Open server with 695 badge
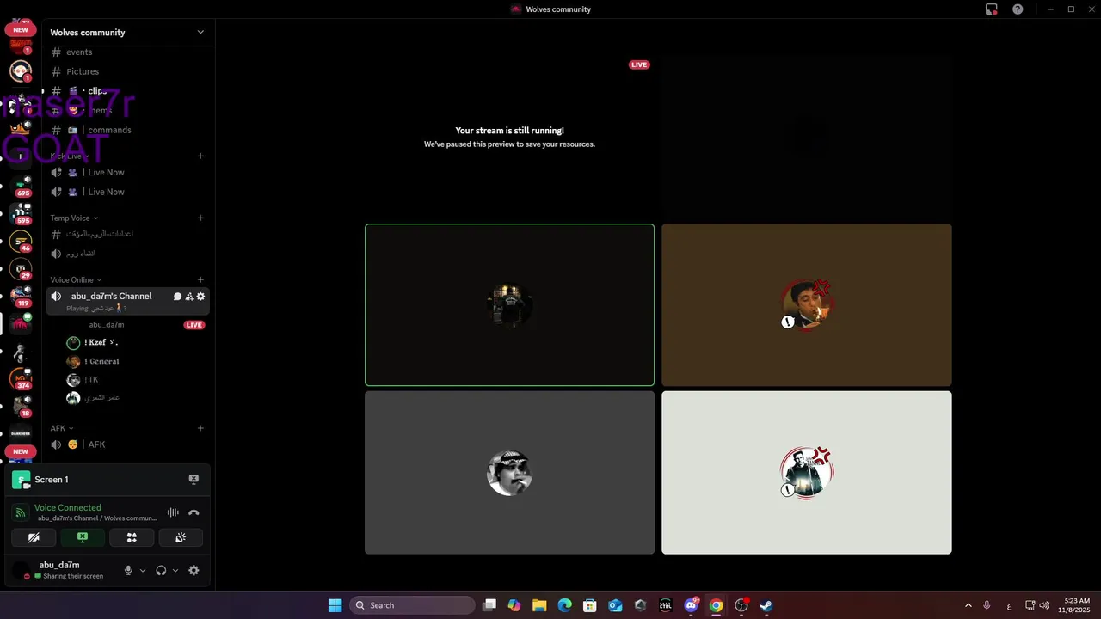This screenshot has height=619, width=1101. (21, 185)
